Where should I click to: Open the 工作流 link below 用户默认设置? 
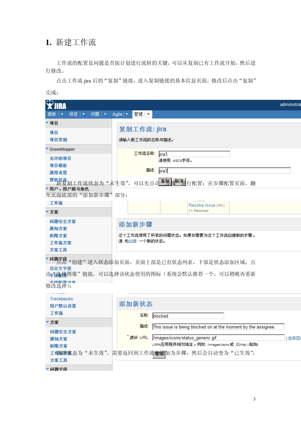point(56,313)
